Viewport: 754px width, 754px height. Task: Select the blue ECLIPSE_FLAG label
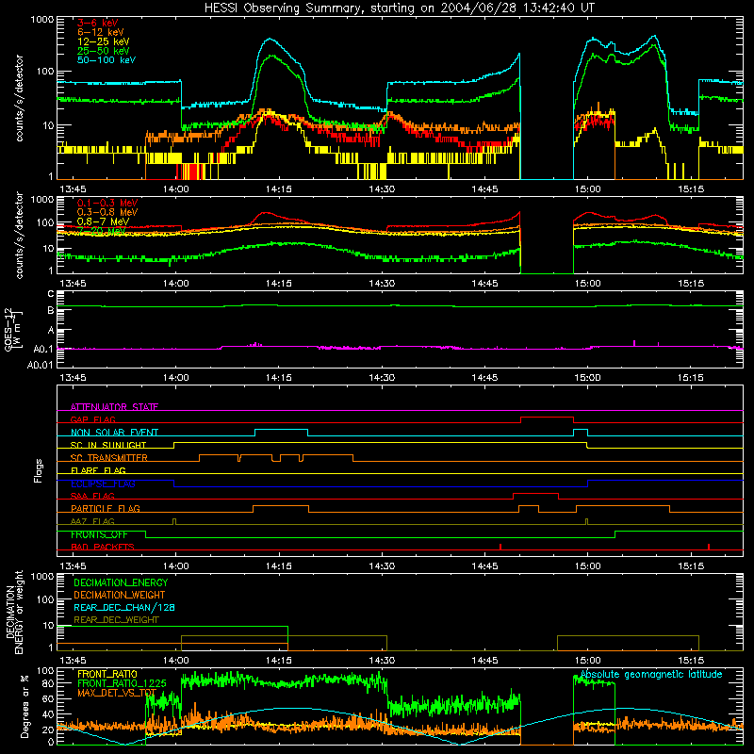103,484
